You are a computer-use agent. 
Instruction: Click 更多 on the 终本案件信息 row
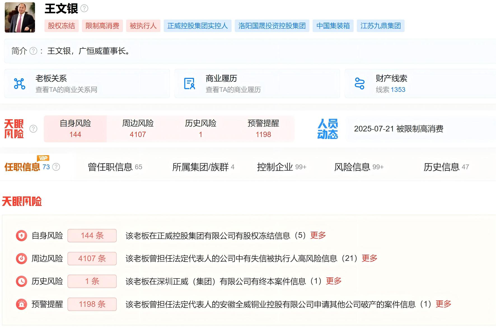[334, 281]
